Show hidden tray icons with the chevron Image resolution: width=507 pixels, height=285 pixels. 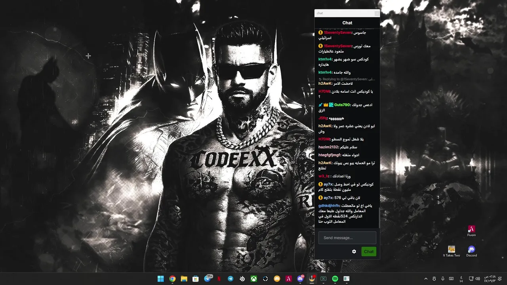426,279
